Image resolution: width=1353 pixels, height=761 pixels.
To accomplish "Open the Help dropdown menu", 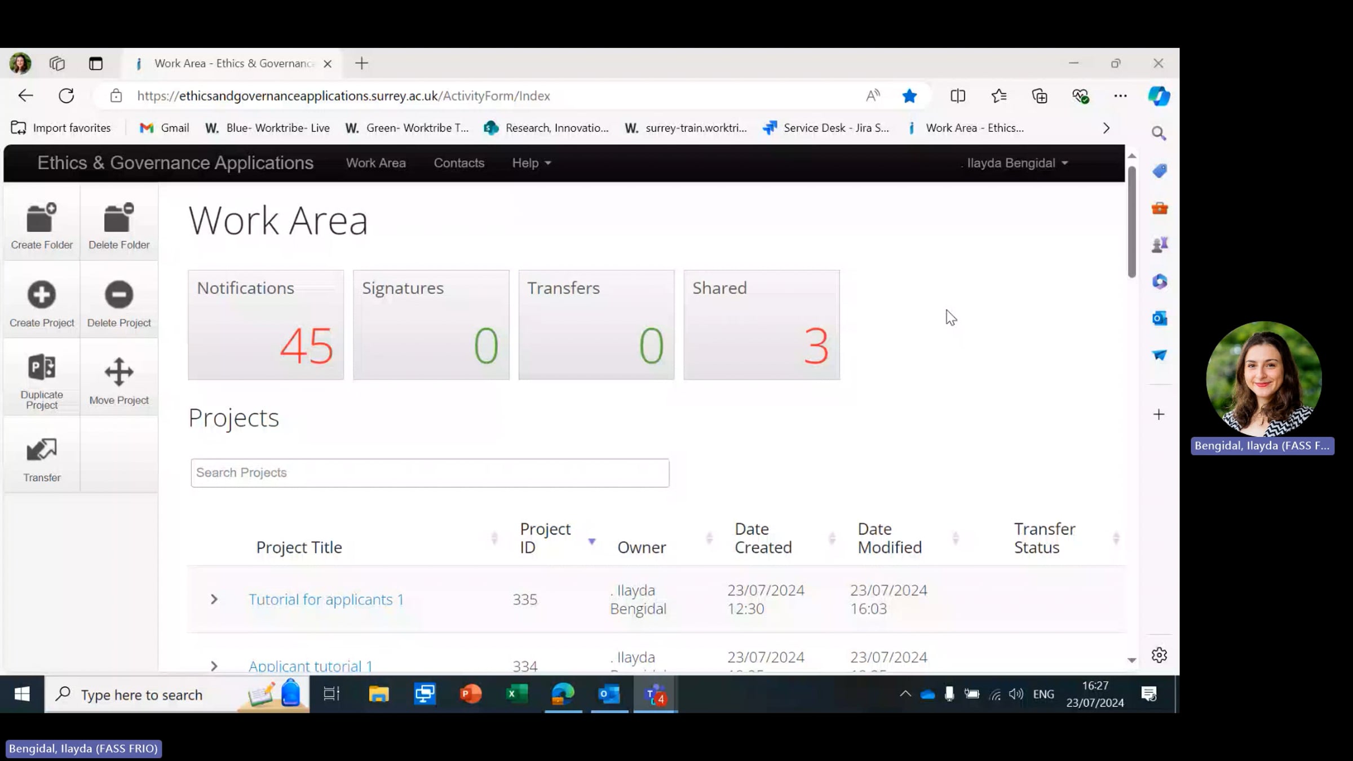I will 529,163.
